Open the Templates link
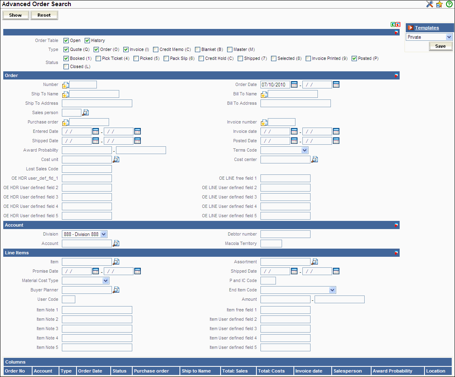Screen dimensions: 455x377 coord(427,28)
